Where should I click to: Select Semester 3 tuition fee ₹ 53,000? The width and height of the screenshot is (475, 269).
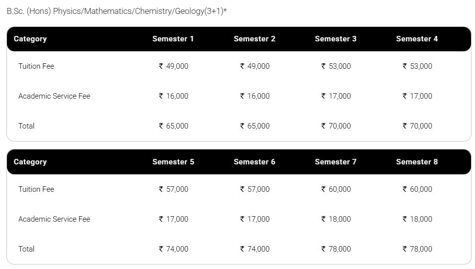coord(336,66)
